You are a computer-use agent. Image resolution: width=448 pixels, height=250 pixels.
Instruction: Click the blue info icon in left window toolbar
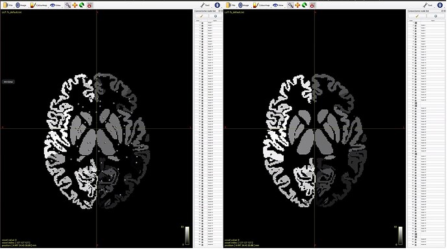[x=217, y=5]
